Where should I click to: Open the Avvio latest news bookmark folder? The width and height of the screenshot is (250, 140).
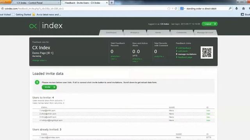click(x=46, y=15)
